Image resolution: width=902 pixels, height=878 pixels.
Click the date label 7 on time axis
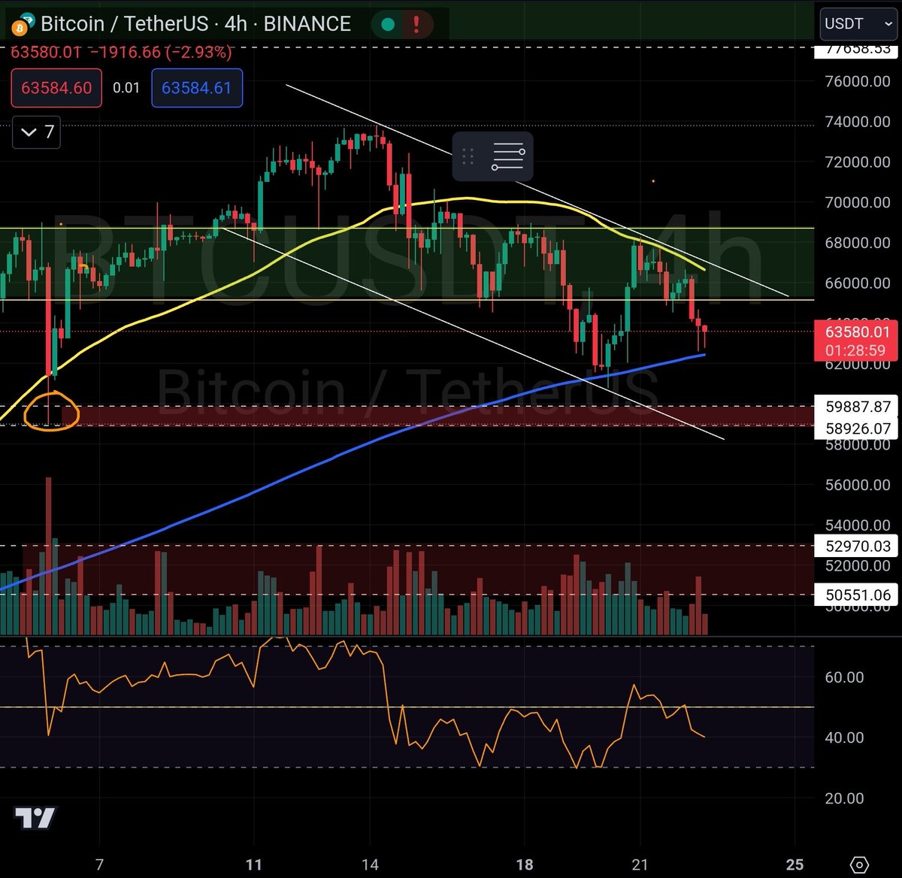pyautogui.click(x=99, y=864)
